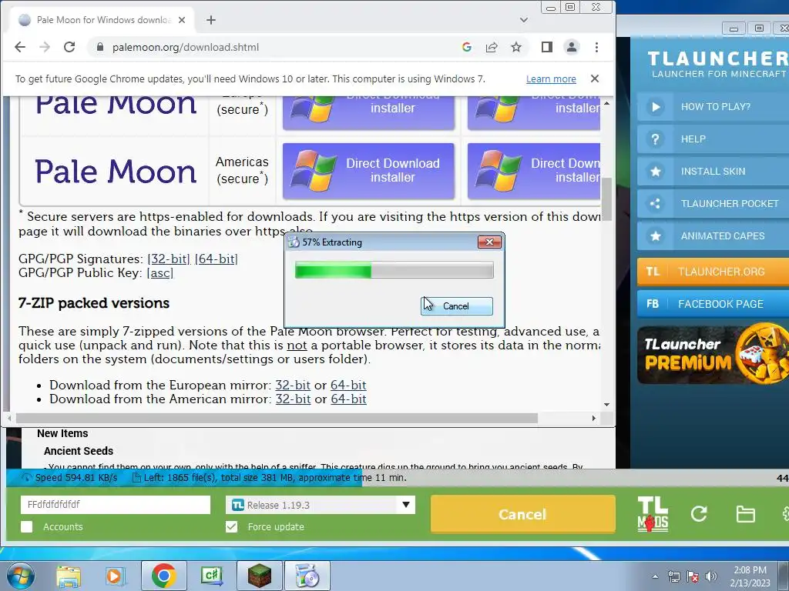The width and height of the screenshot is (789, 591).
Task: Click horizontal scrollbar right arrow
Action: coord(594,418)
